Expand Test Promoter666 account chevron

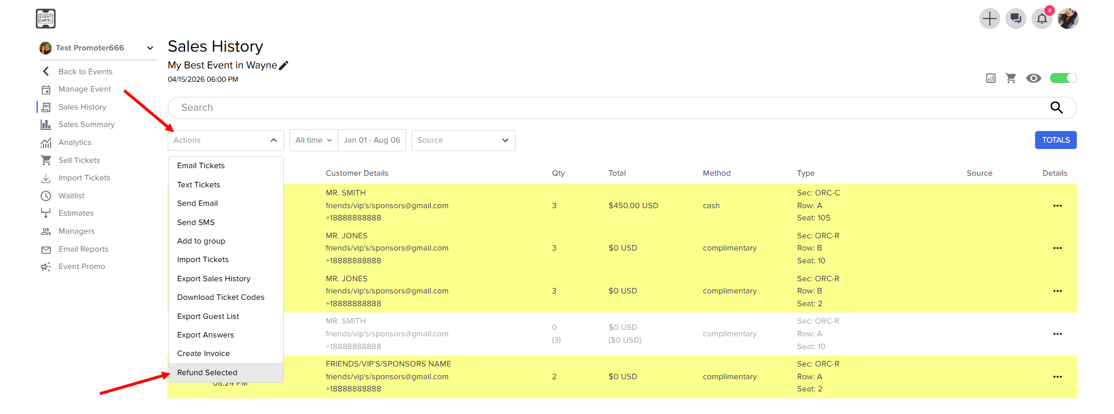[x=150, y=48]
